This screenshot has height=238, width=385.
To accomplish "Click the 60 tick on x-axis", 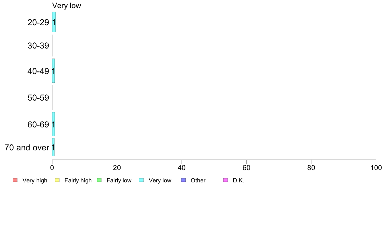I will click(246, 168).
